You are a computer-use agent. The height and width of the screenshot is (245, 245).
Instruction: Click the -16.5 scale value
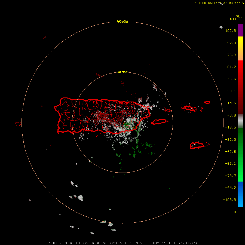pos(231,127)
